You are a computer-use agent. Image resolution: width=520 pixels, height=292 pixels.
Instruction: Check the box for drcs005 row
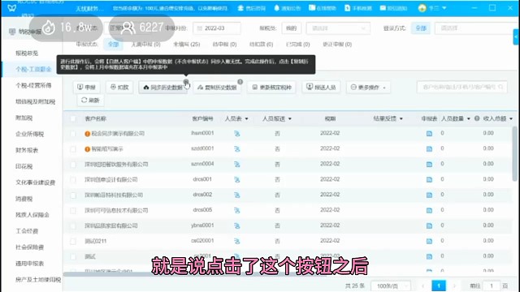click(73, 210)
